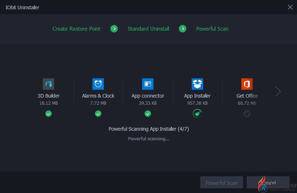Select the Get Office icon

pyautogui.click(x=247, y=84)
